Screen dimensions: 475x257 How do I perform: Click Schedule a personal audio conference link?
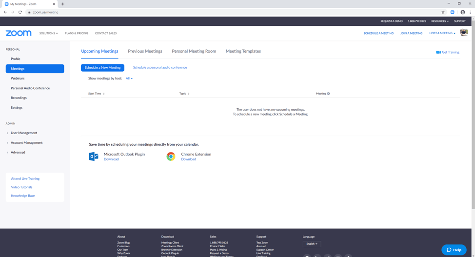coord(160,68)
